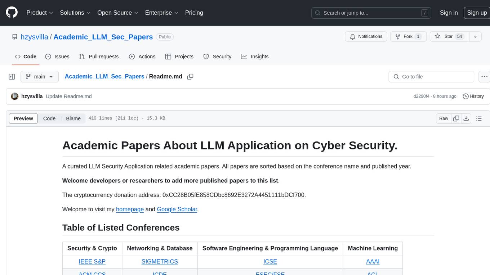Jump to AAAI section

373,262
